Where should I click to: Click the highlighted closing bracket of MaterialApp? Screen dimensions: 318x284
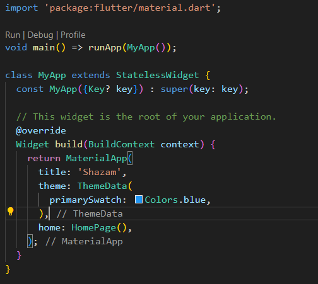tap(30, 241)
